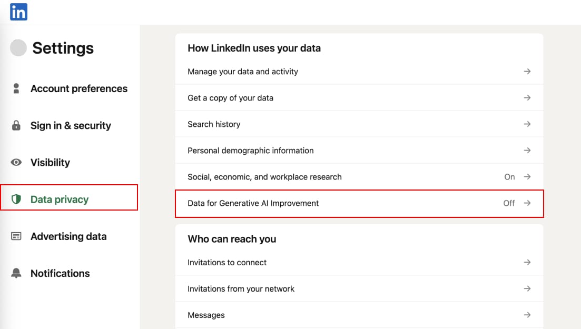Open Get a copy of your data

(359, 98)
